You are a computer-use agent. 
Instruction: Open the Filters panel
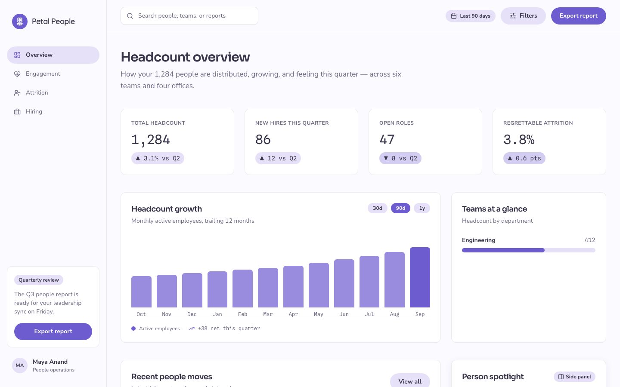click(523, 16)
